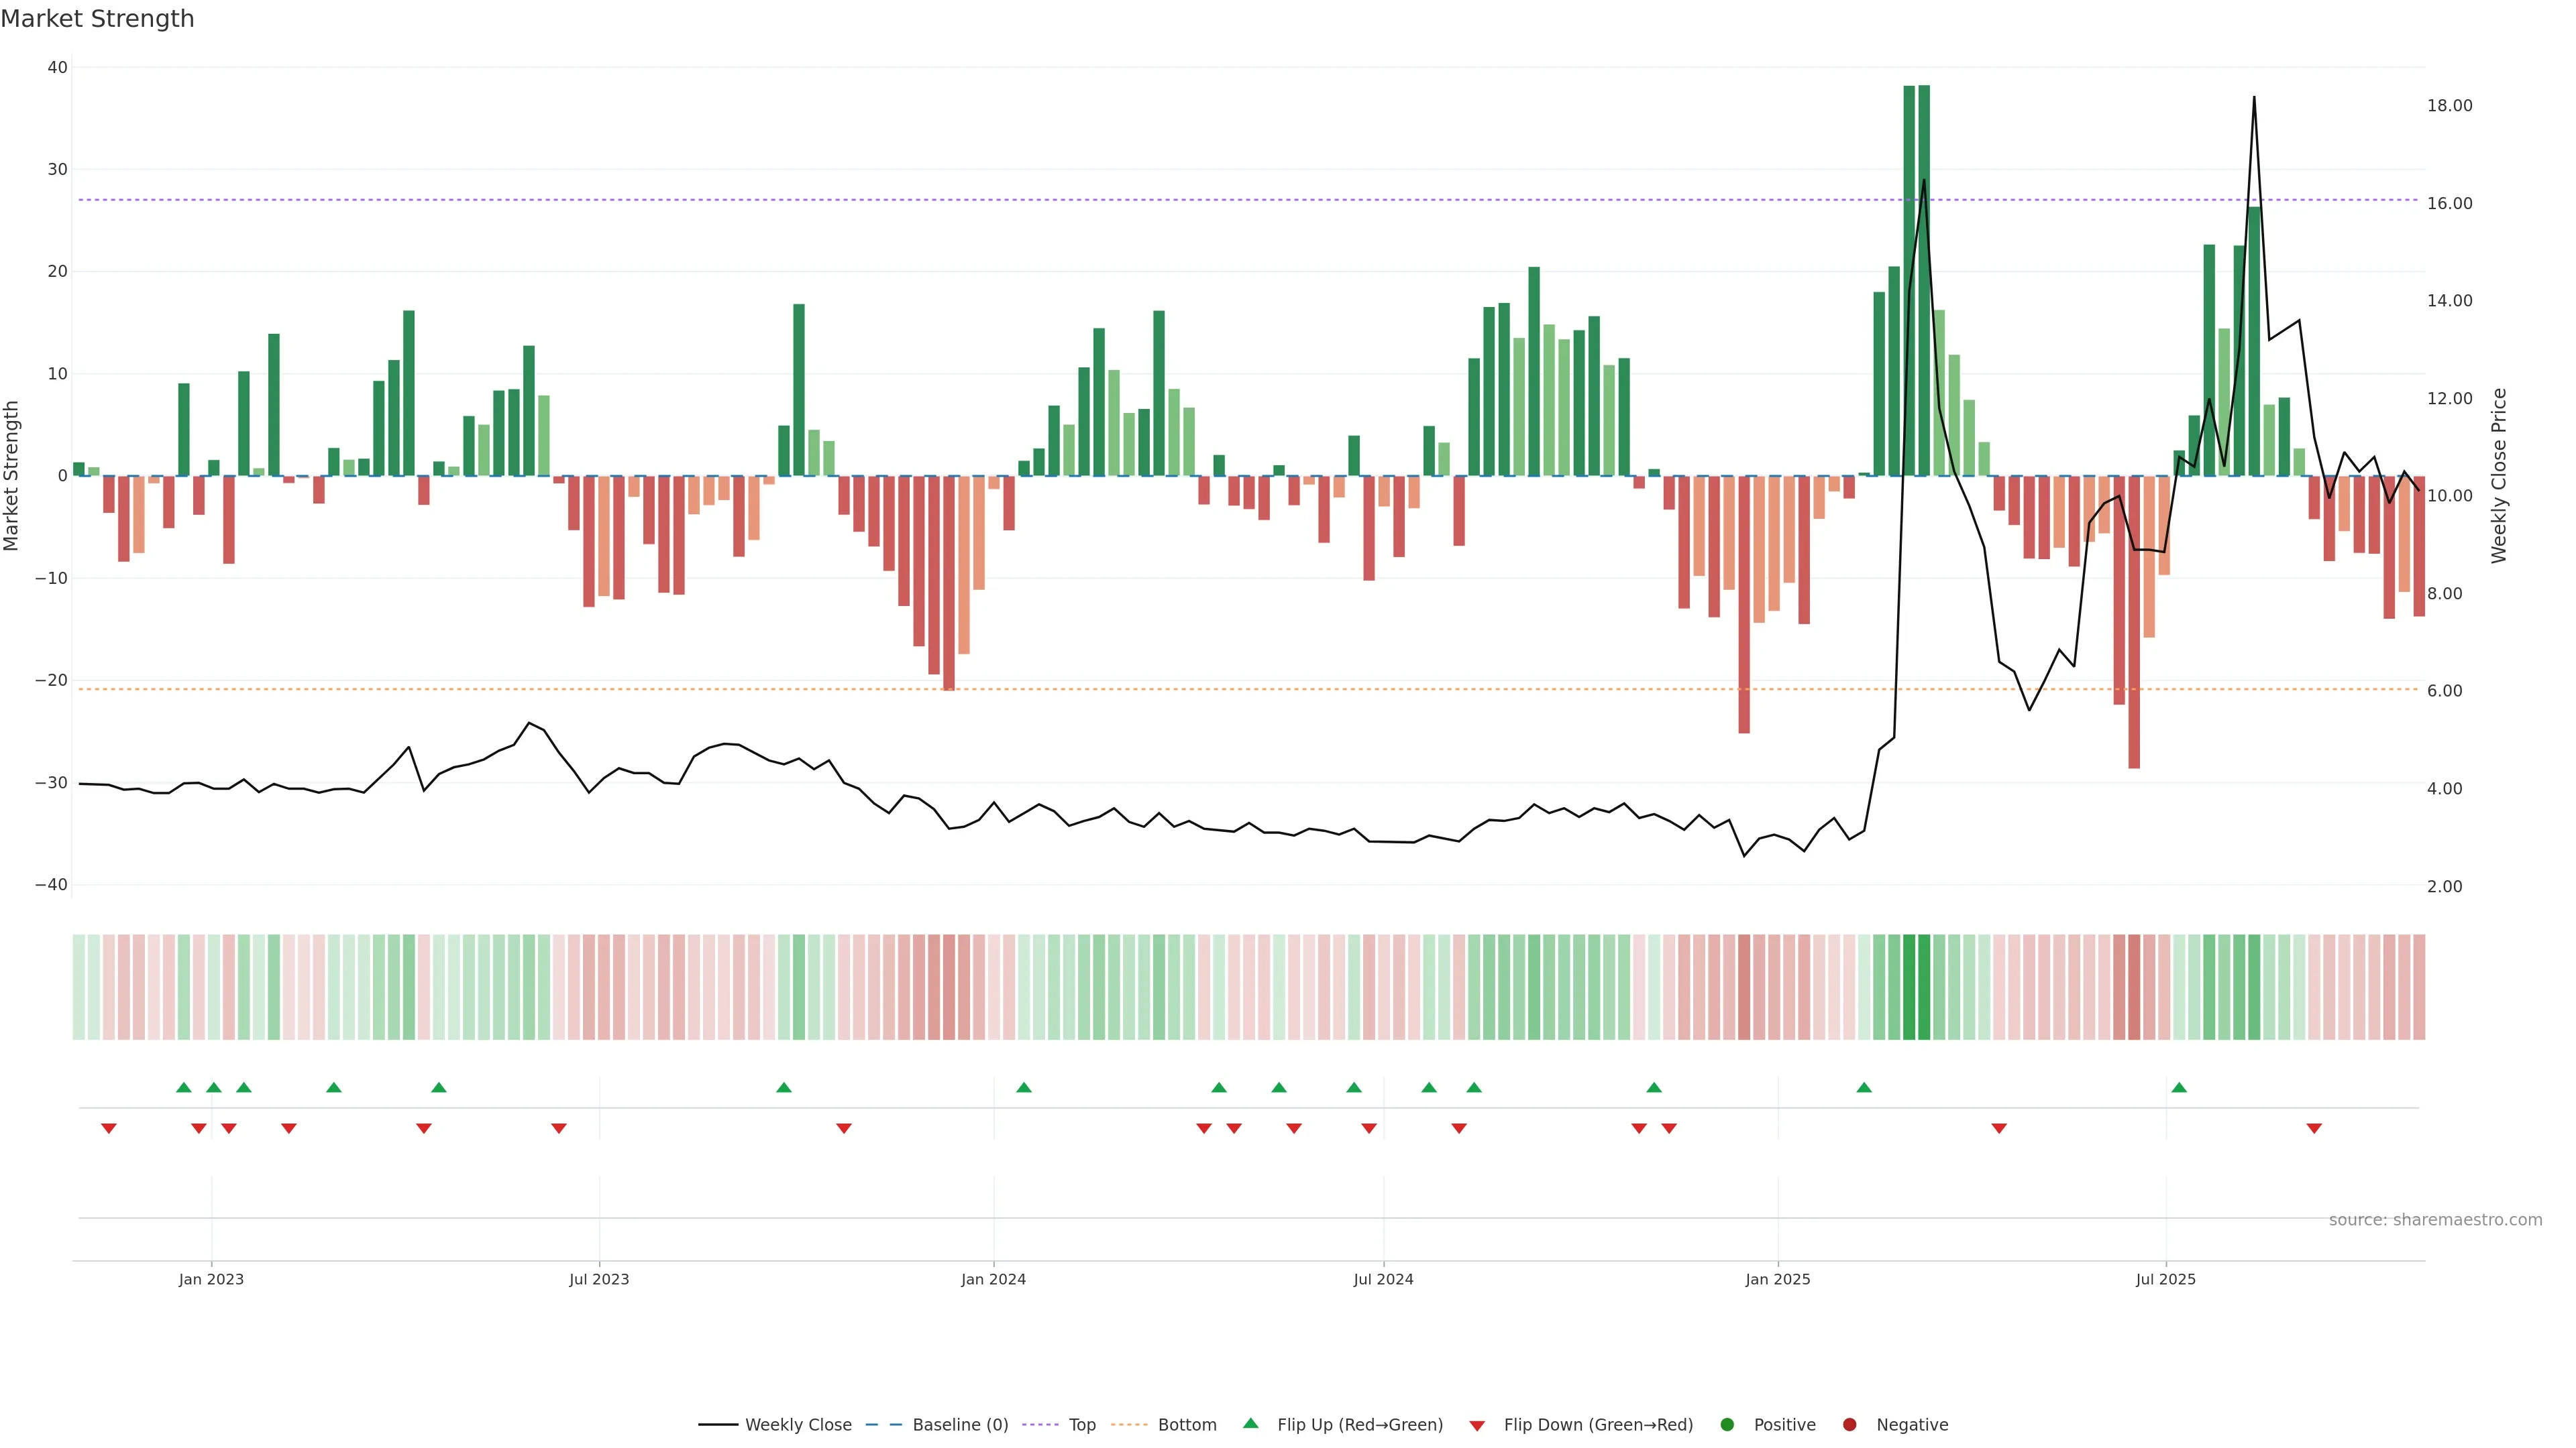Click the Market Strength chart title
Viewport: 2576px width, 1448px height.
97,19
